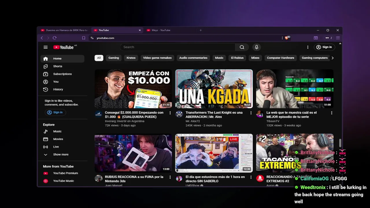Open the LIVE LMDShow video thumbnail

214,153
